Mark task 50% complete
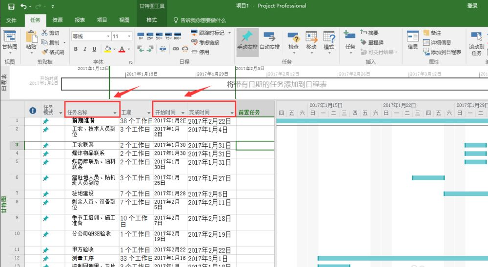 pyautogui.click(x=160, y=36)
